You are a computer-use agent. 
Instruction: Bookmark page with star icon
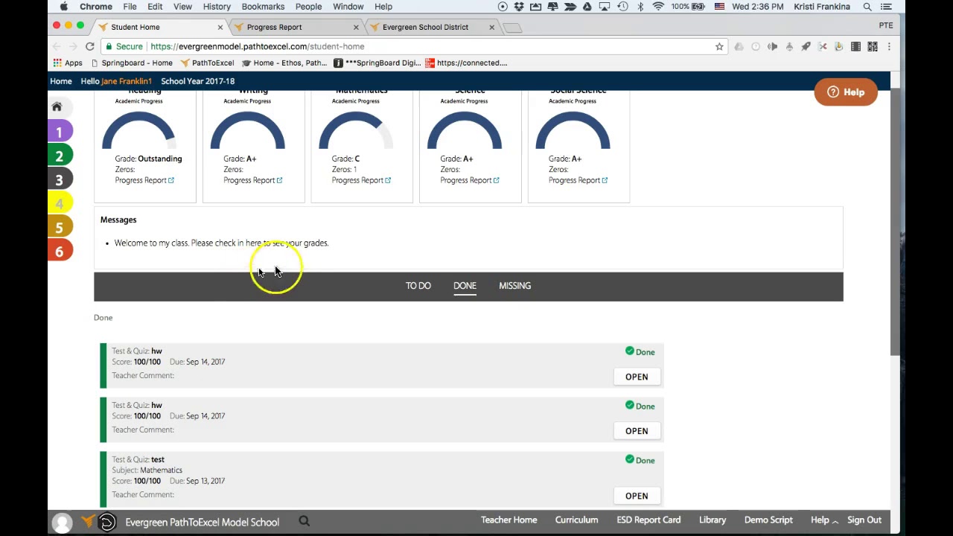[x=719, y=46]
